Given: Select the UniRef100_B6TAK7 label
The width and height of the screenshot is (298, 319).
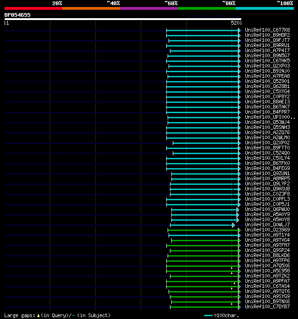Looking at the screenshot, I should 267,107.
